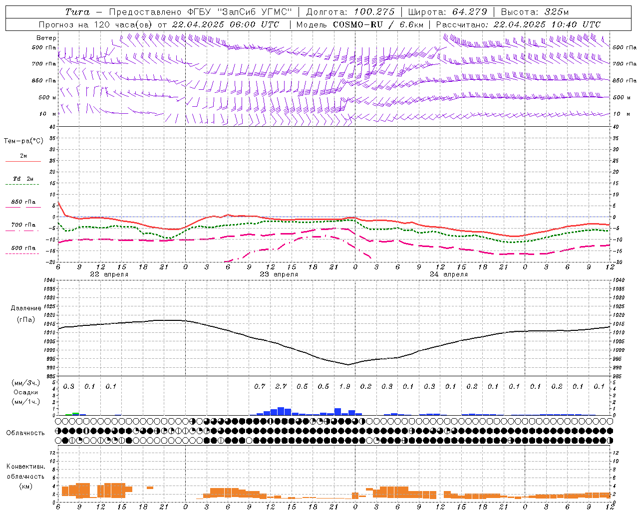
Task: Click the Рассчитано: 22.04.2025 10:40 UTC text
Action: [518, 24]
